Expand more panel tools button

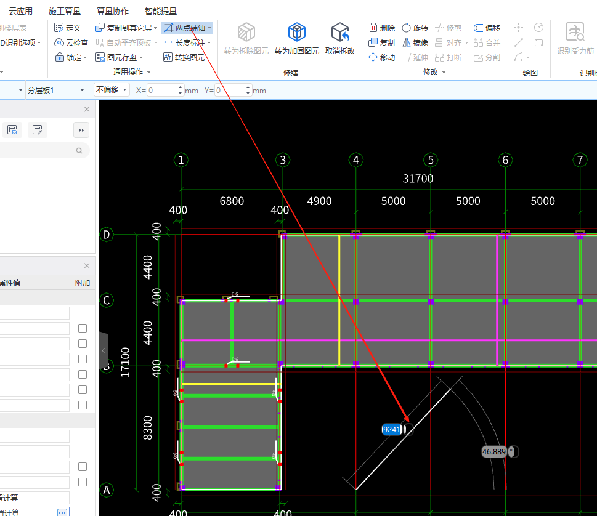(81, 130)
